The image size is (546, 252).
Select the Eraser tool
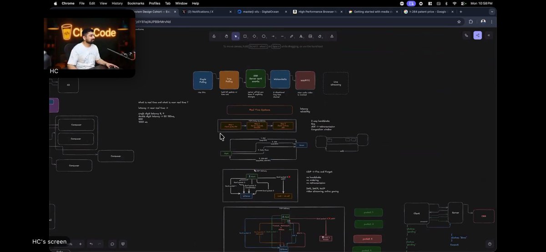point(320,36)
